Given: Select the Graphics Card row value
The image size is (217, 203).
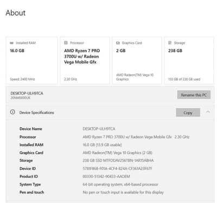Looking at the screenshot, I should tap(117, 153).
